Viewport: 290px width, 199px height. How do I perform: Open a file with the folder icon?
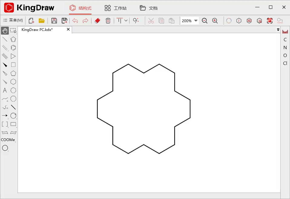(x=41, y=21)
